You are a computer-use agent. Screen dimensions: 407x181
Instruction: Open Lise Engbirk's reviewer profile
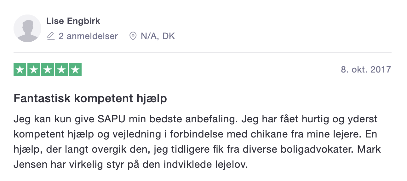(73, 21)
